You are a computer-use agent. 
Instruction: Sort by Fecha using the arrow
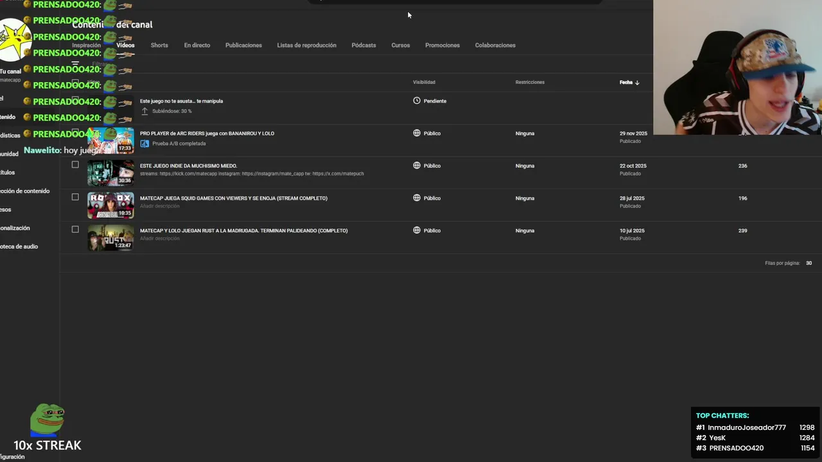pos(637,83)
